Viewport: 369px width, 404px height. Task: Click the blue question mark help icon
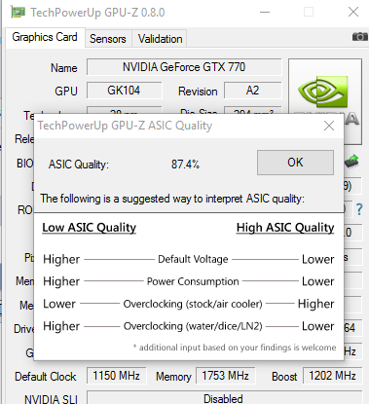pyautogui.click(x=359, y=209)
